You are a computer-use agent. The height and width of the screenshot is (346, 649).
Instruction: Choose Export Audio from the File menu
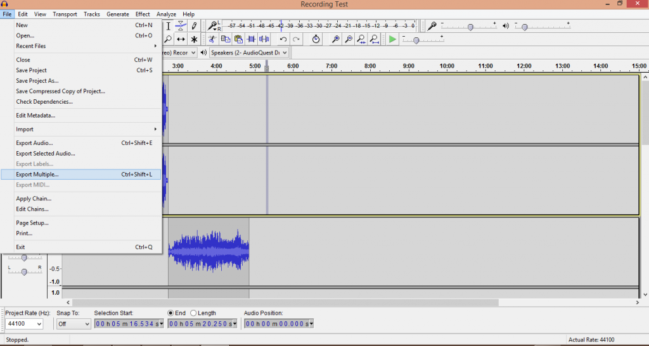click(x=81, y=143)
